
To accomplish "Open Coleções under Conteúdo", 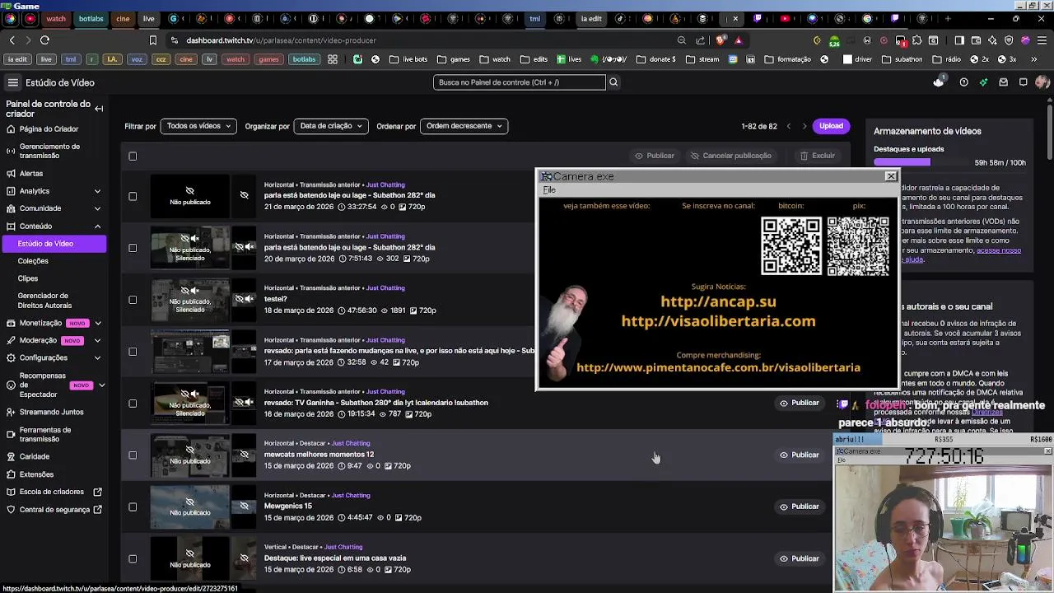I will pos(33,261).
